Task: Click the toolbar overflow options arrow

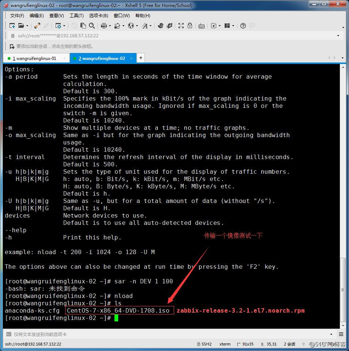Action: (x=343, y=27)
